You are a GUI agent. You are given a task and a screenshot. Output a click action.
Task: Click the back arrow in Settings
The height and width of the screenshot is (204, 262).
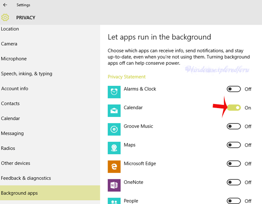(5, 5)
